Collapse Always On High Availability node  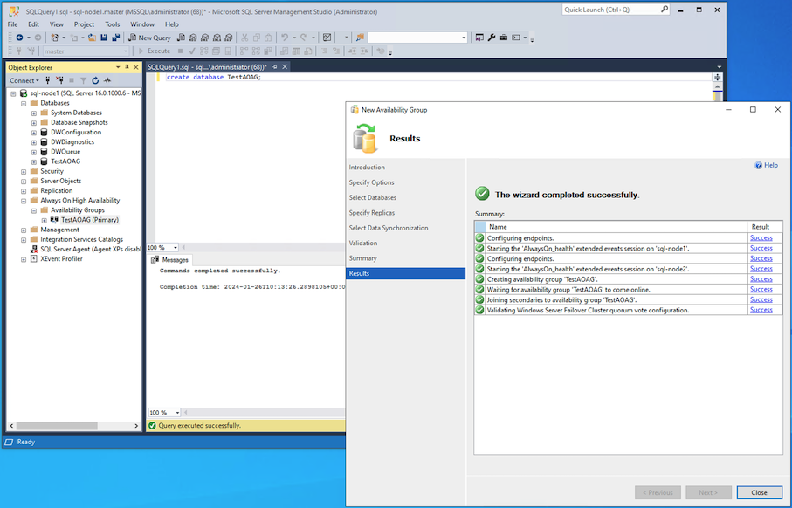(x=24, y=201)
